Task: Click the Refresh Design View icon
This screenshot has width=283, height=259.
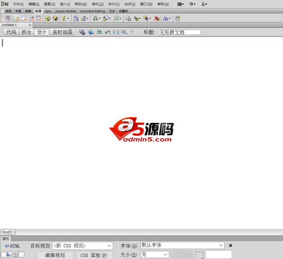Action: (132, 32)
